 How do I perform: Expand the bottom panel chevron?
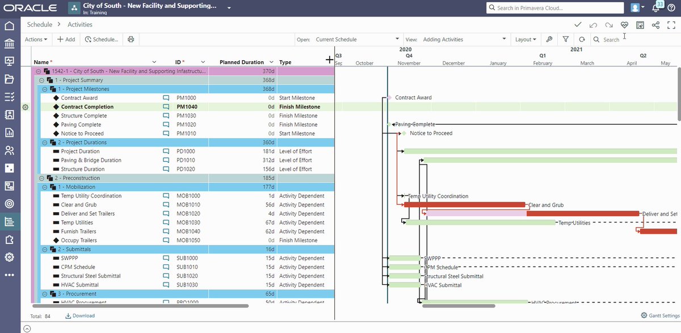[27, 328]
